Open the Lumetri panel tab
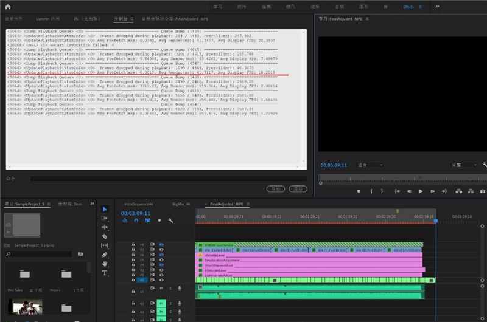This screenshot has height=322, width=487. pyautogui.click(x=47, y=19)
